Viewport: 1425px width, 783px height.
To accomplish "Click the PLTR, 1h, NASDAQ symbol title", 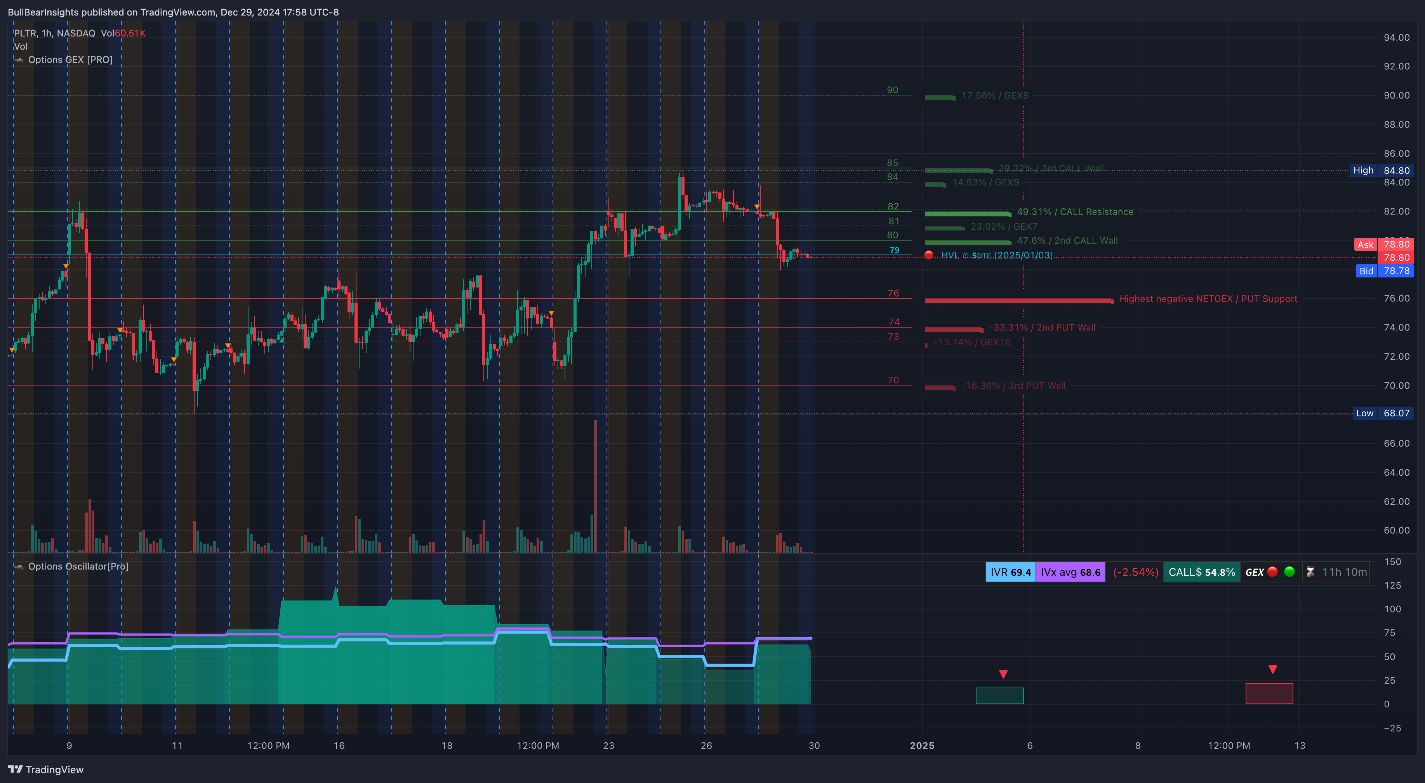I will point(55,33).
